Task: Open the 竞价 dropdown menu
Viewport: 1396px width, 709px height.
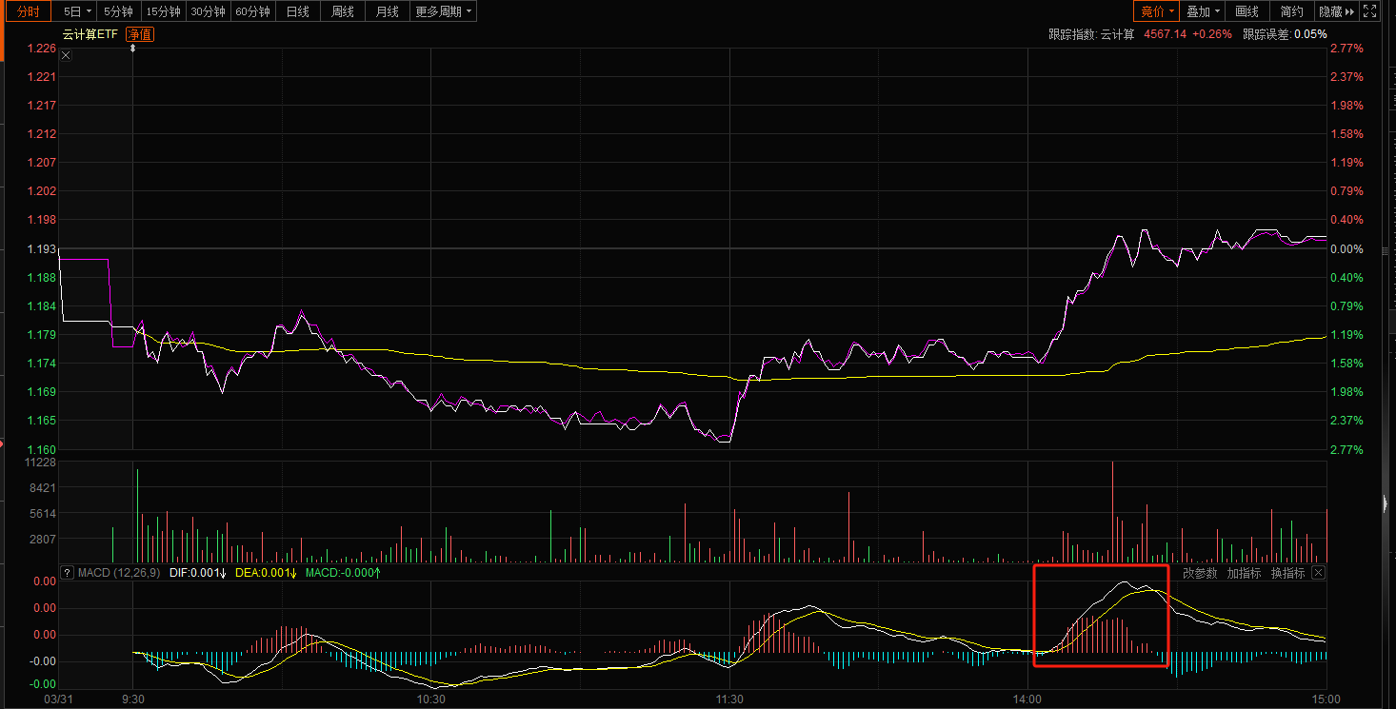Action: tap(1157, 11)
